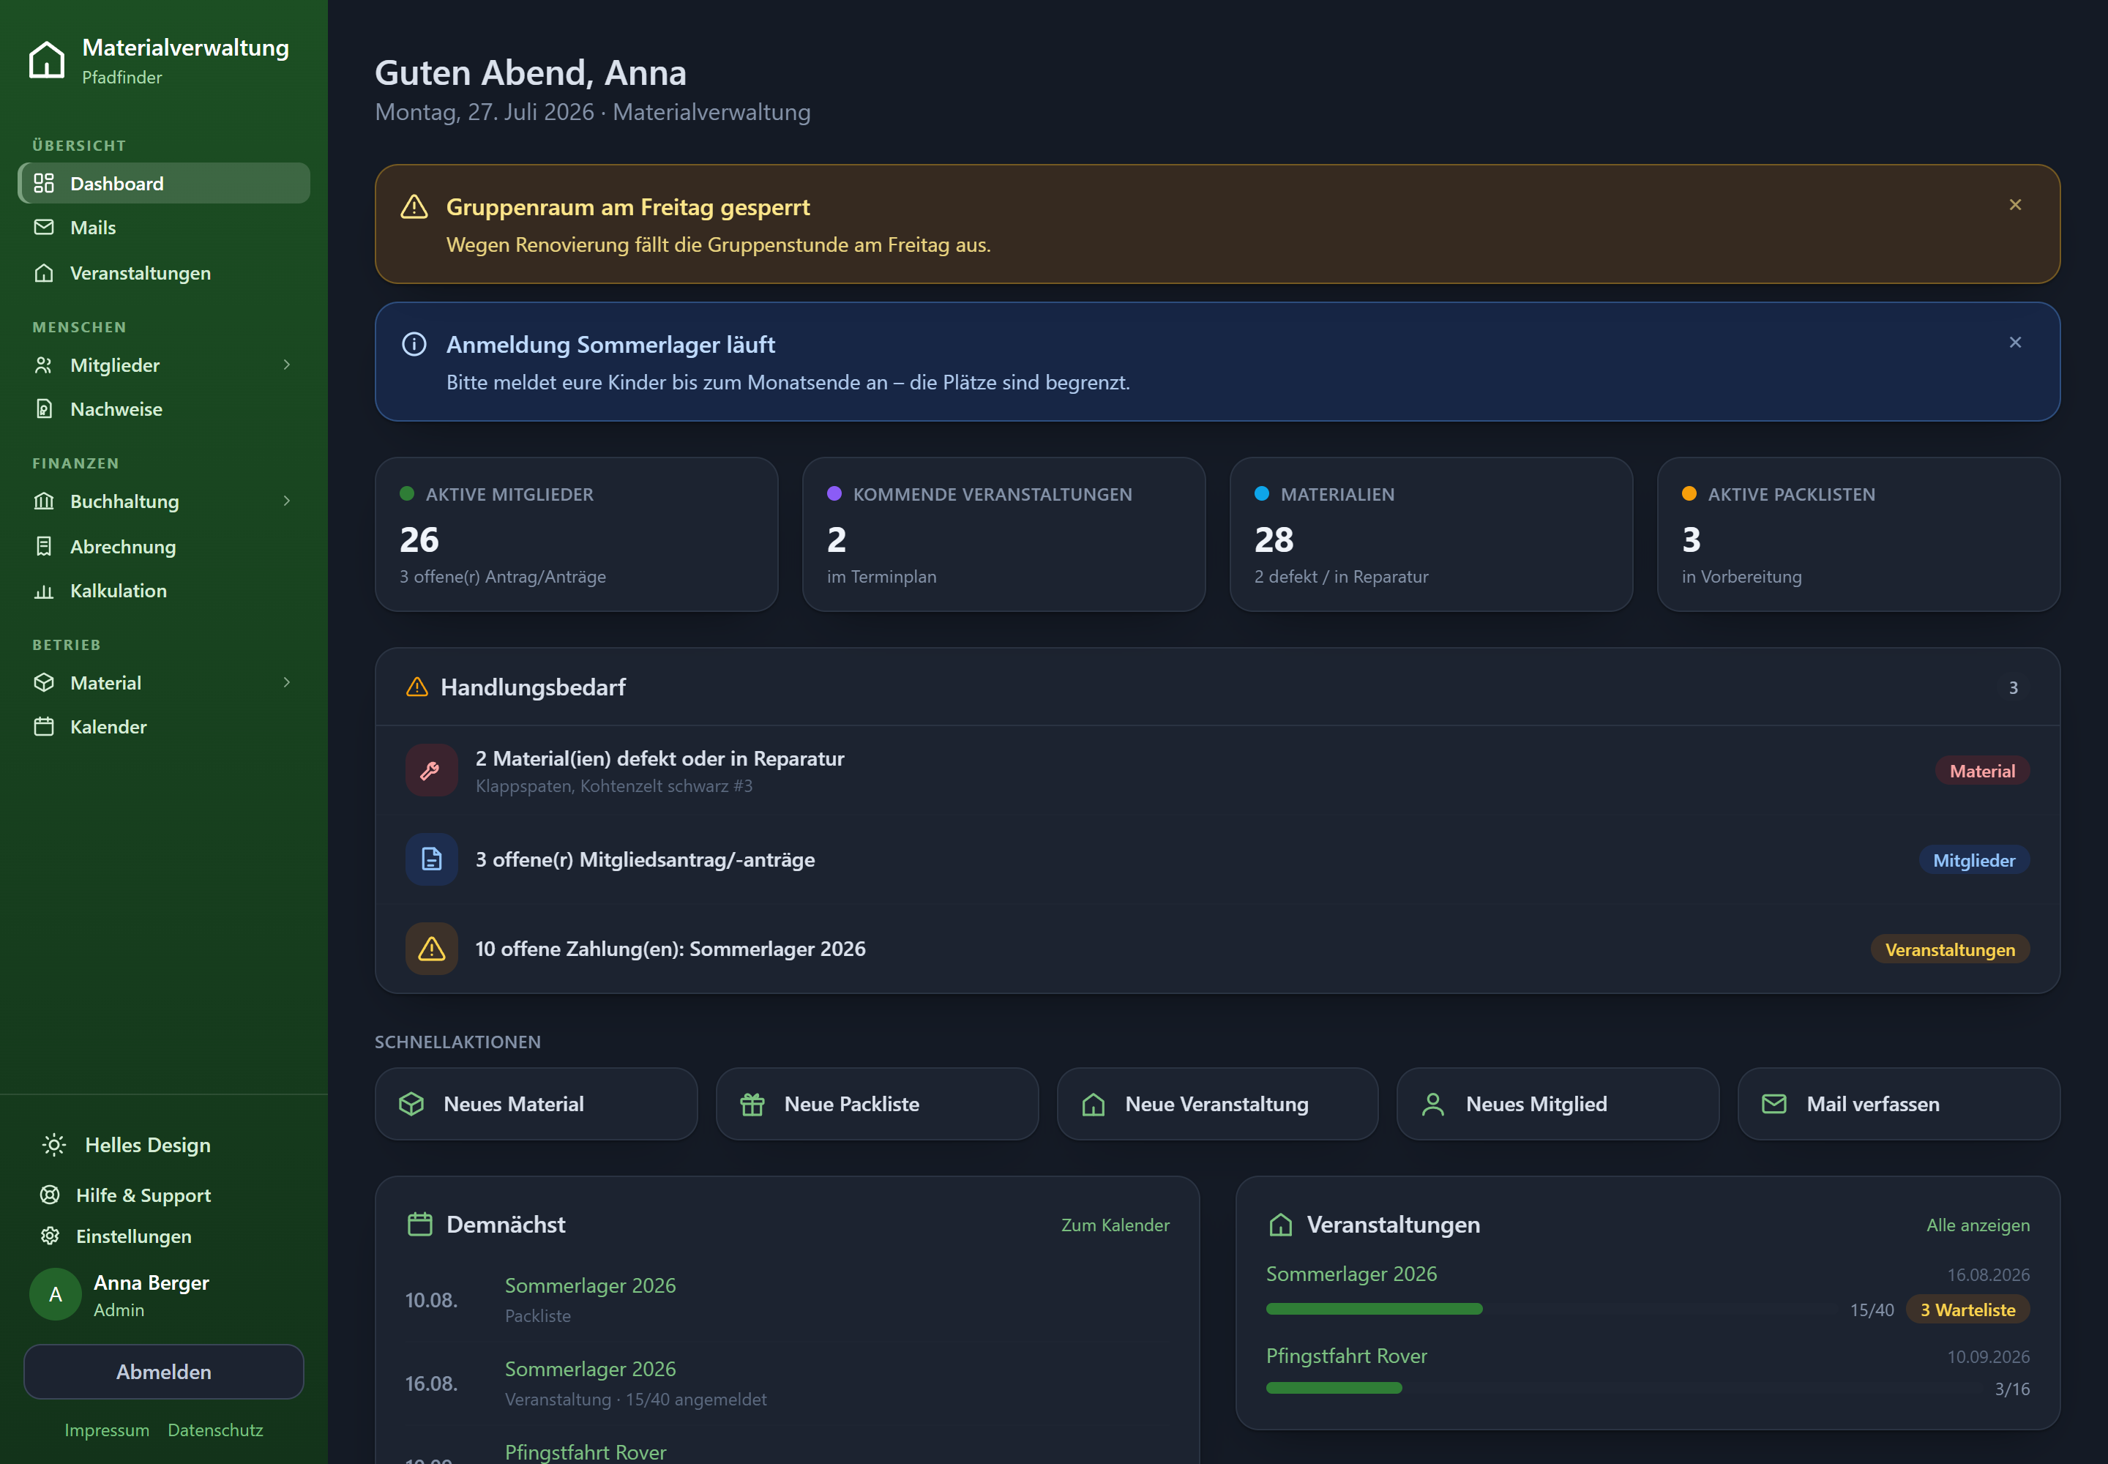Open the Impressum link
Image resolution: width=2108 pixels, height=1464 pixels.
pyautogui.click(x=108, y=1431)
